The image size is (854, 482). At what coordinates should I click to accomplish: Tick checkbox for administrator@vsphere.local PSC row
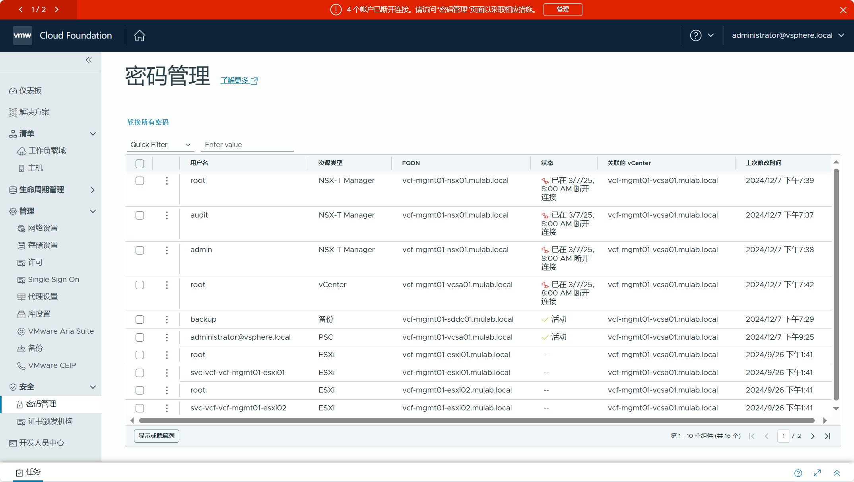(140, 338)
